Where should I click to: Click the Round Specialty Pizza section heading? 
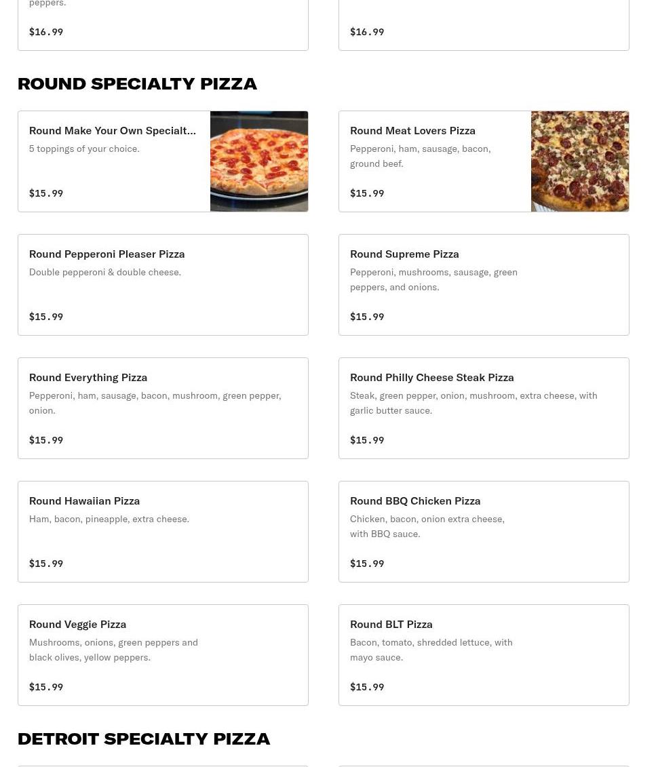(x=137, y=83)
